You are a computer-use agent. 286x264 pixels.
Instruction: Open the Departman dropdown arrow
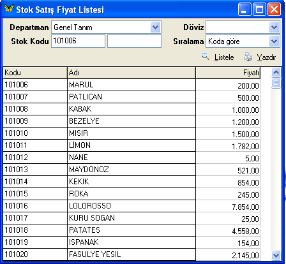coord(156,27)
